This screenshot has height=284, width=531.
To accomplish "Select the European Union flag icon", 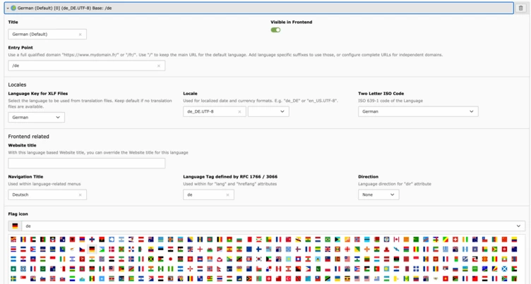I will [x=249, y=249].
